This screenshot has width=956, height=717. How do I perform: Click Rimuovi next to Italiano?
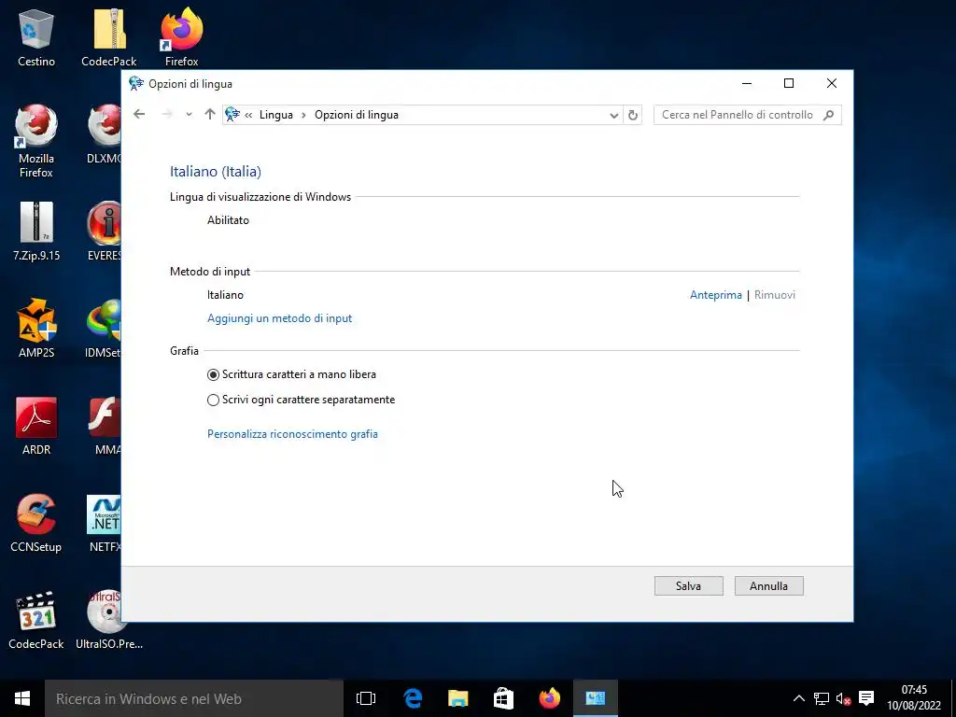click(x=774, y=295)
